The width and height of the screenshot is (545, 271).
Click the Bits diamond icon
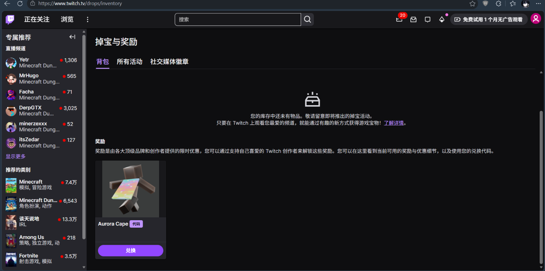pos(442,20)
